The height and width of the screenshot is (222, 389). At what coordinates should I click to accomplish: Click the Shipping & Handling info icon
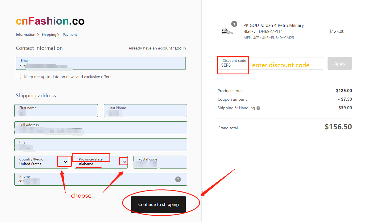(258, 108)
